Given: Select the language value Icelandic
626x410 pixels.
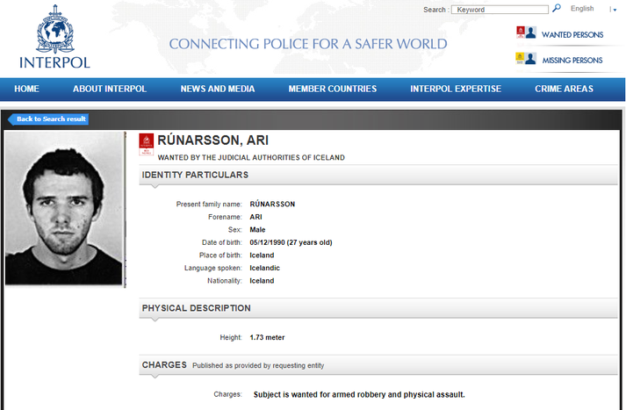Looking at the screenshot, I should (x=264, y=268).
